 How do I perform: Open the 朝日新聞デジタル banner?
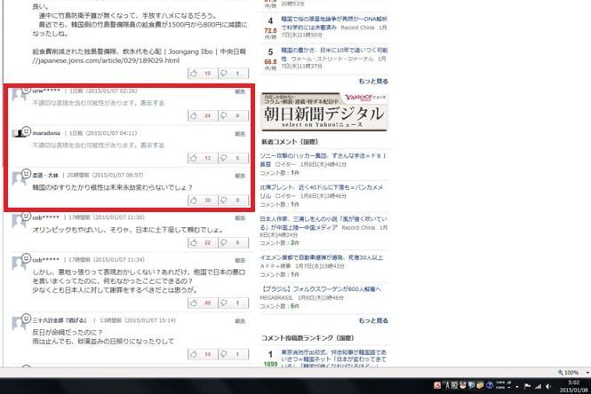(324, 112)
